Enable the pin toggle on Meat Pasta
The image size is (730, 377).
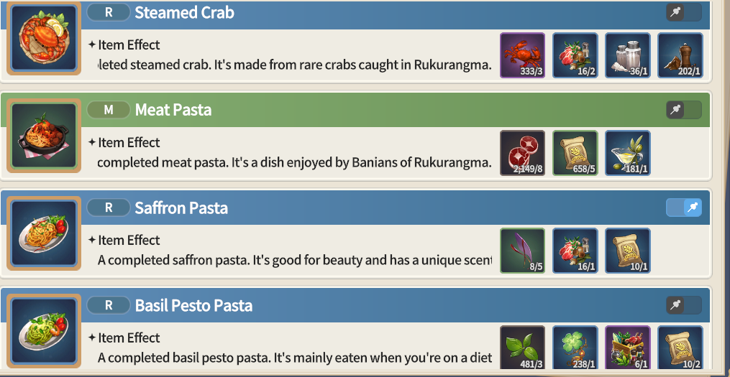[x=683, y=110]
